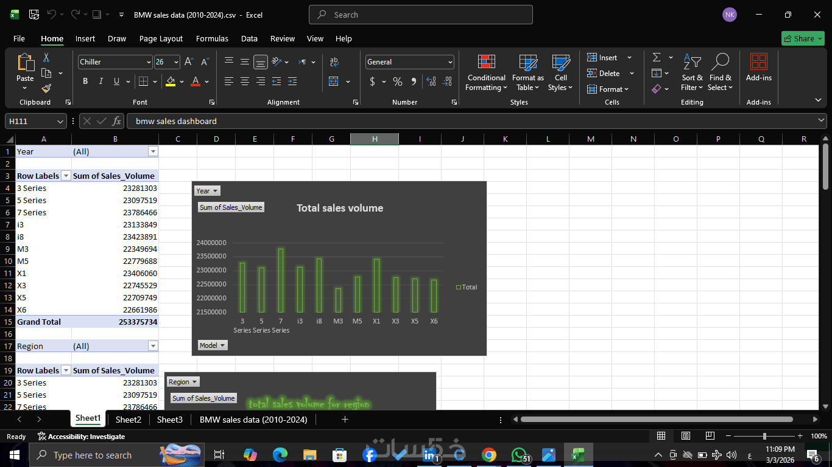Activate the Format Painter brush

[x=46, y=89]
